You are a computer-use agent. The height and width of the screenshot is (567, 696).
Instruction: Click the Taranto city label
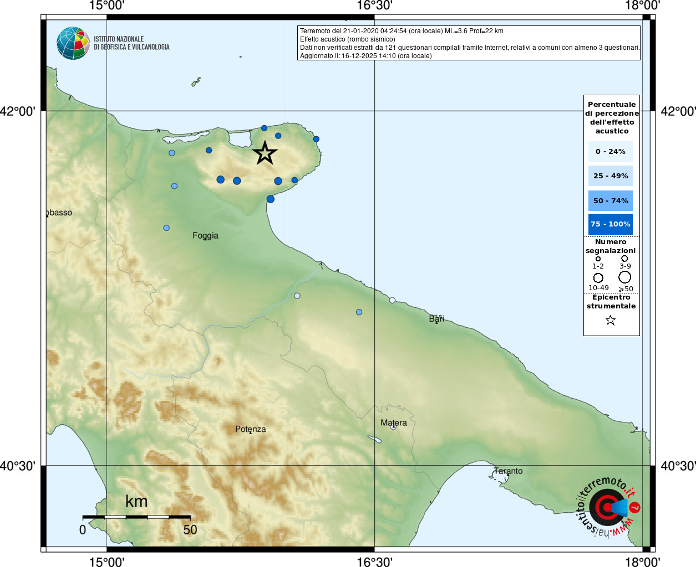(508, 471)
